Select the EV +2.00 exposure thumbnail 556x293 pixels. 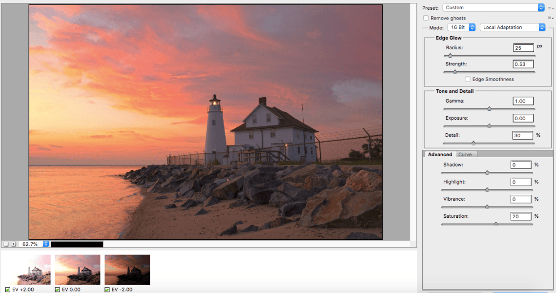point(28,270)
